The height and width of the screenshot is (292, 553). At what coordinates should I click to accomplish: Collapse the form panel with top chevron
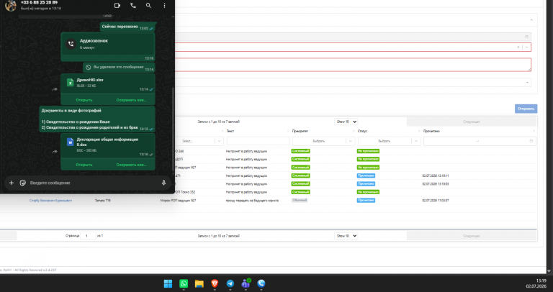[531, 20]
